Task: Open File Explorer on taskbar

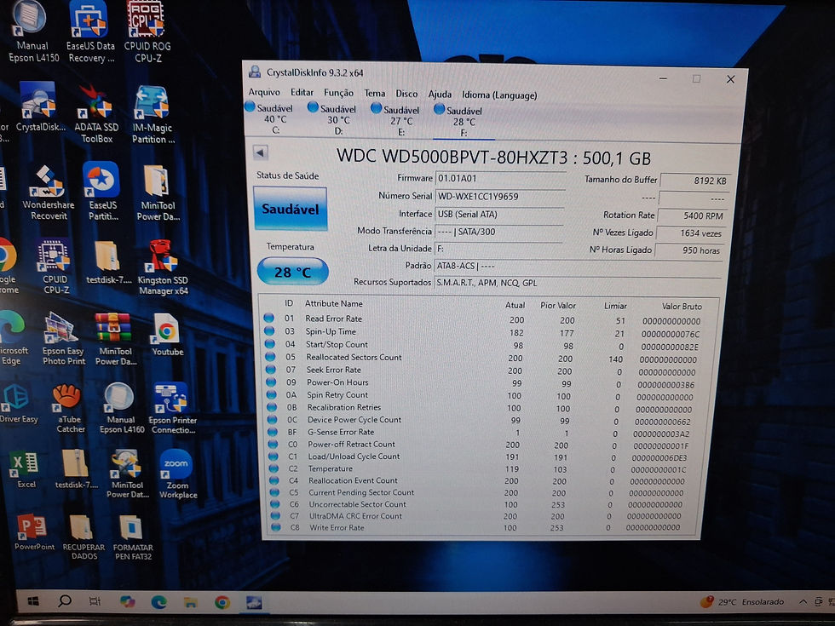Action: (190, 602)
